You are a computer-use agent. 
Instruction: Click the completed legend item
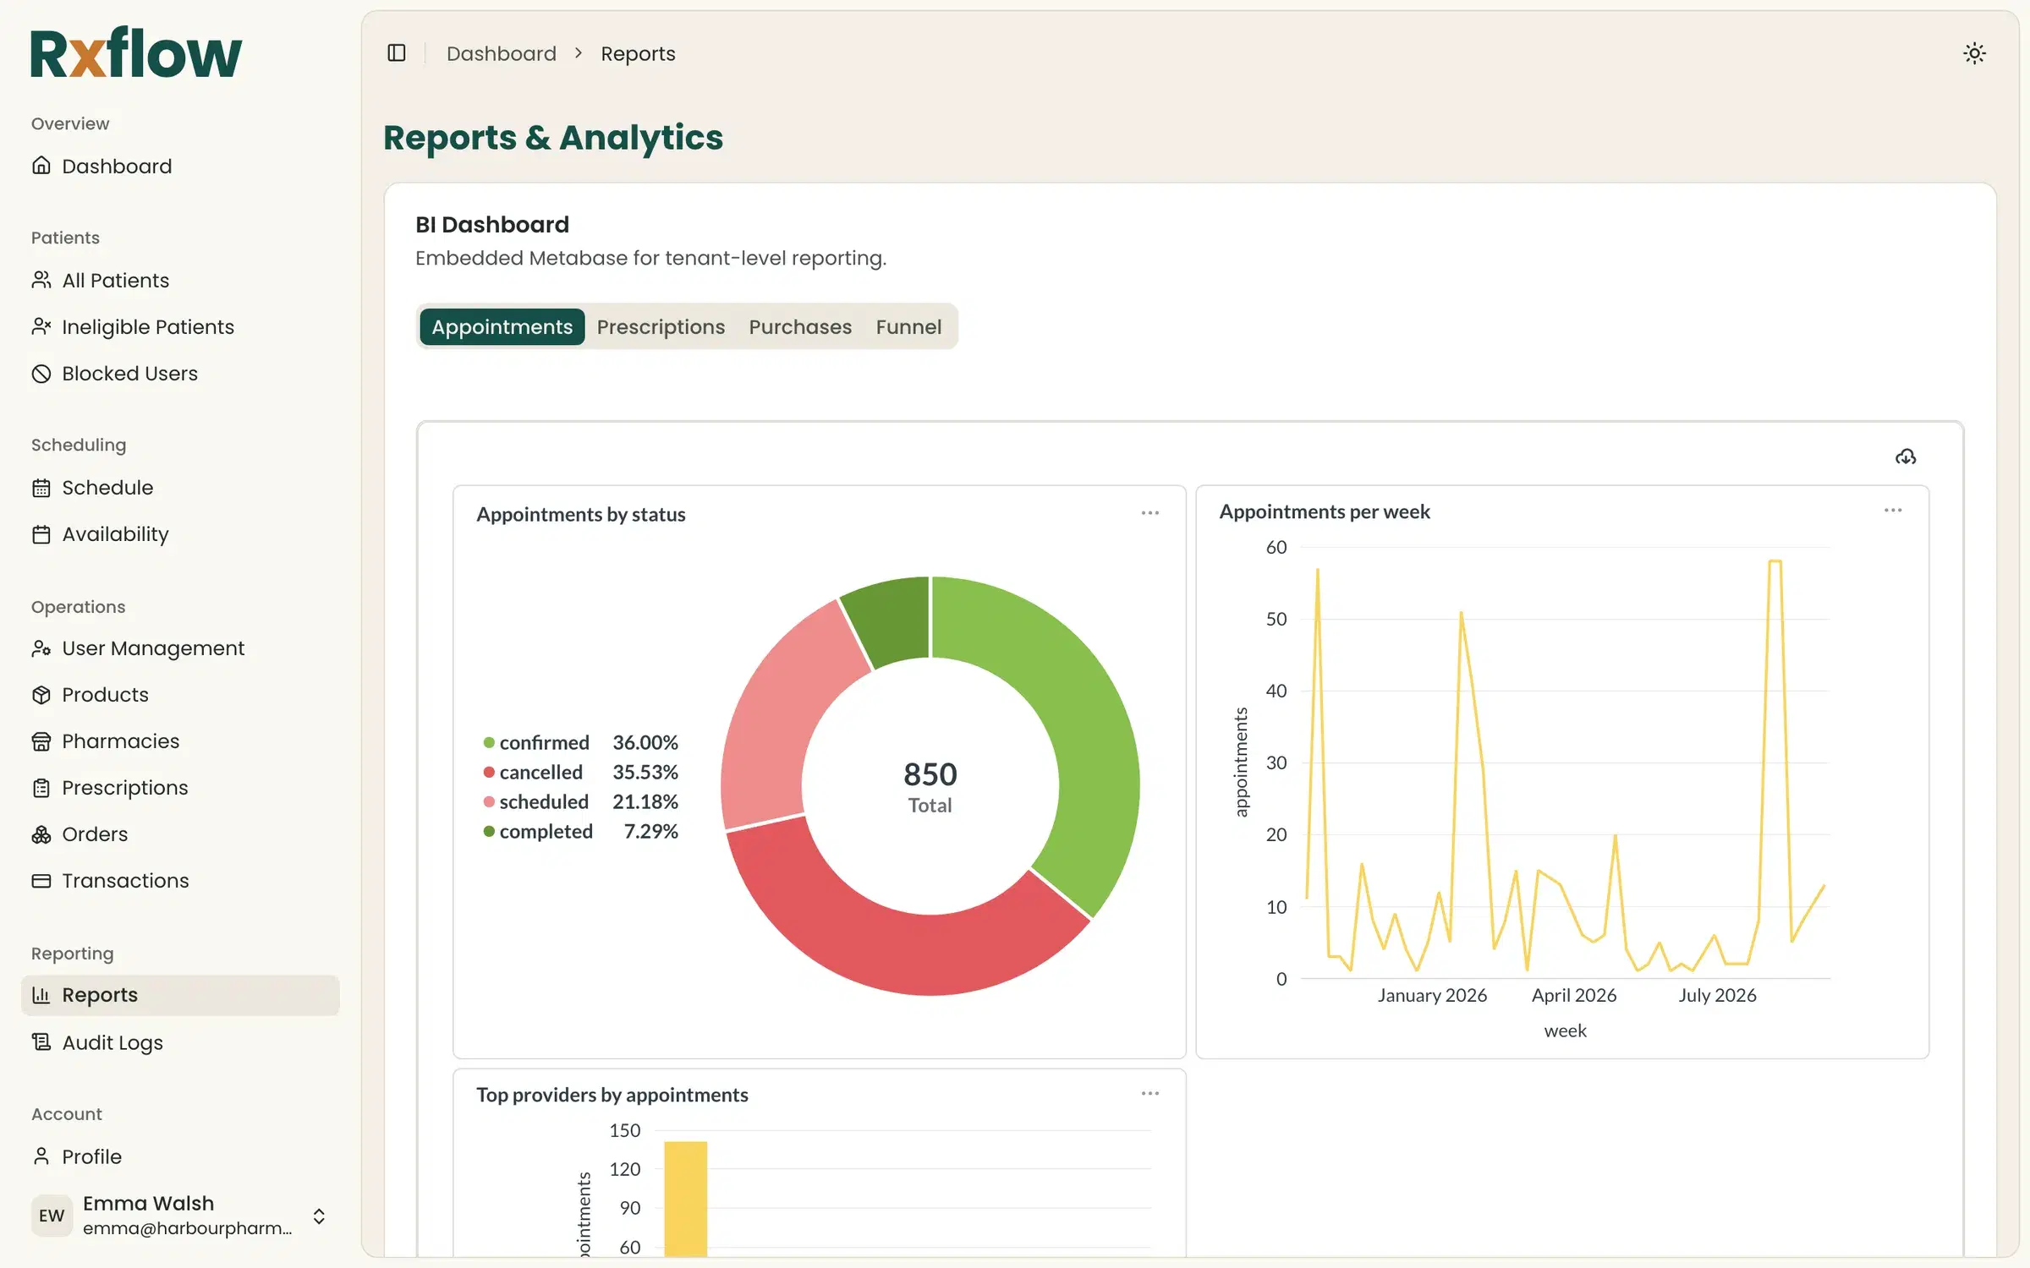pyautogui.click(x=580, y=831)
